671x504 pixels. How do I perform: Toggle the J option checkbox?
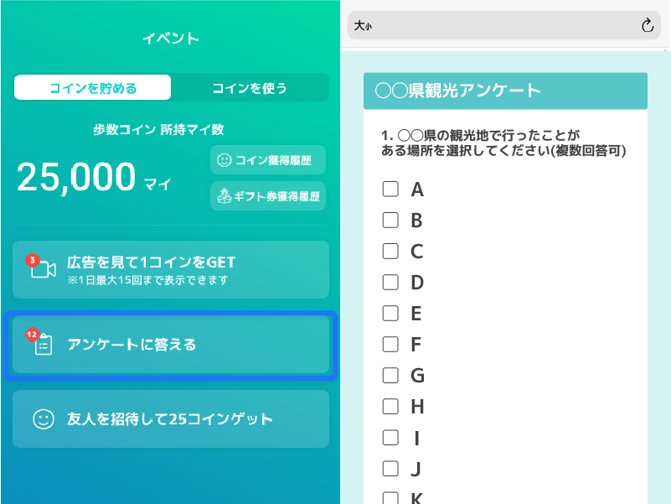(390, 469)
